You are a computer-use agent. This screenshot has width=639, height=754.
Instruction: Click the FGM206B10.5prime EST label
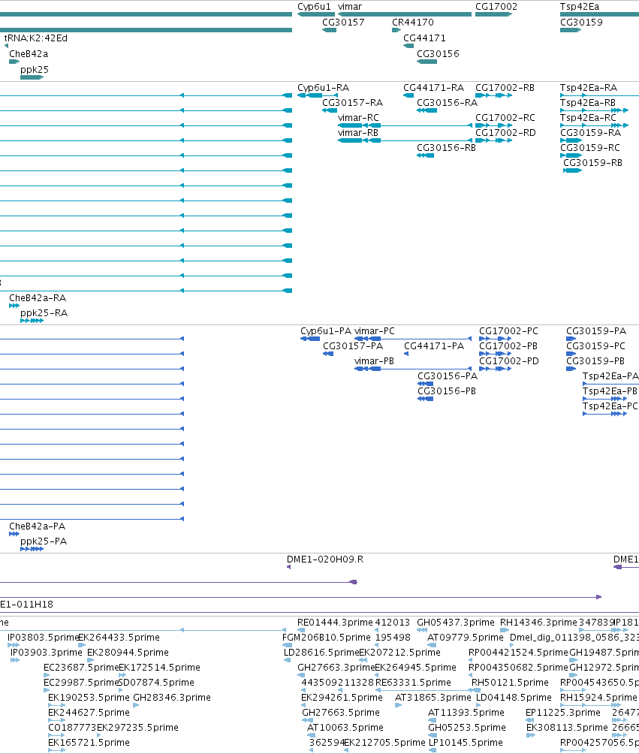coord(327,638)
